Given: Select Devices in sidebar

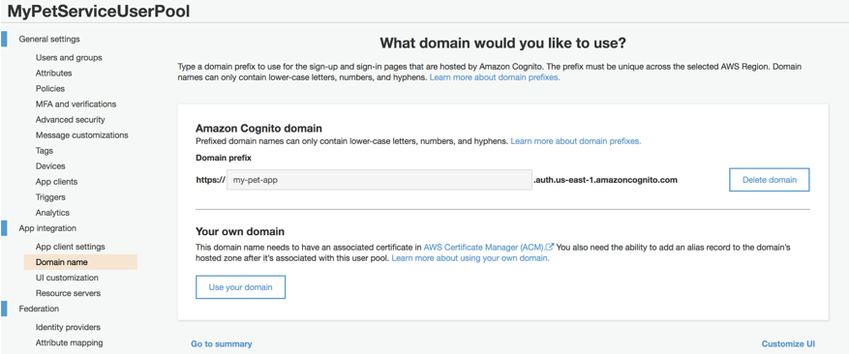Looking at the screenshot, I should [x=50, y=166].
